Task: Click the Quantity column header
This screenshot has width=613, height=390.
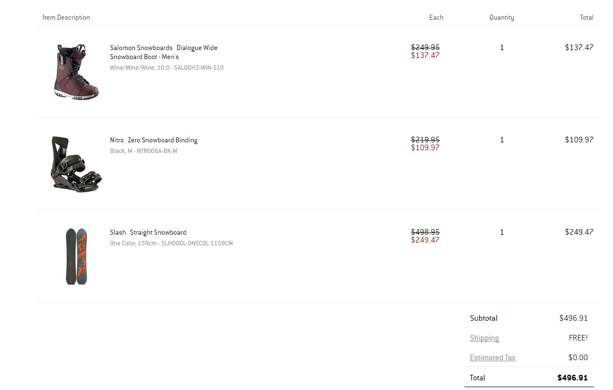Action: [x=502, y=17]
